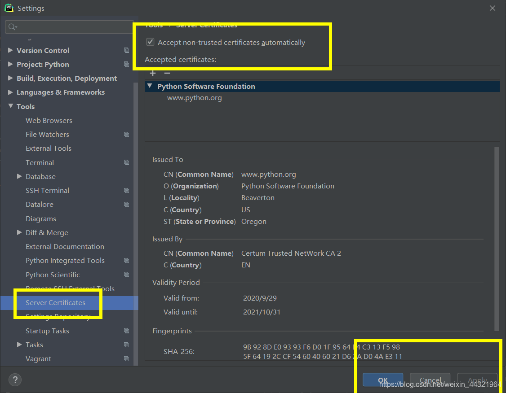Open help with question mark button

tap(15, 380)
